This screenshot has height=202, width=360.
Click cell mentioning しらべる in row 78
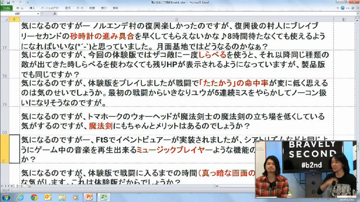click(x=177, y=64)
